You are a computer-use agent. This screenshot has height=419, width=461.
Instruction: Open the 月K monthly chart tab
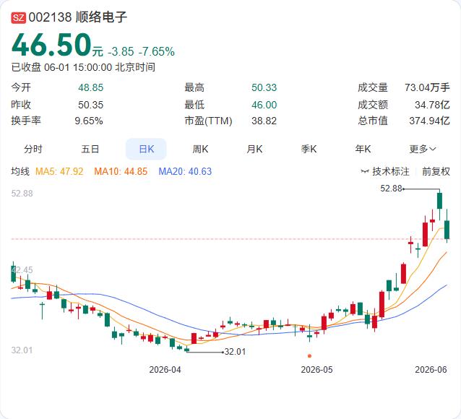pos(254,149)
